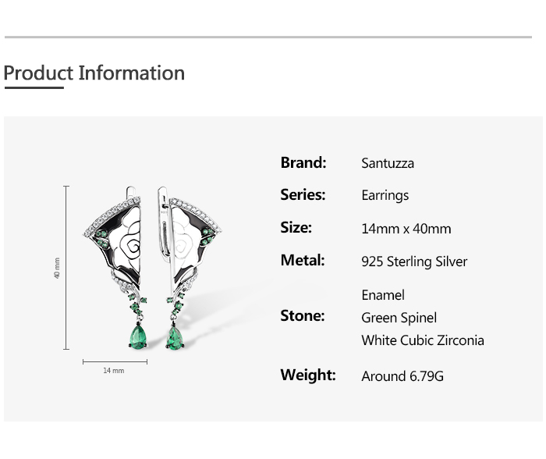Click the right earring's green teardrop stone
Viewport: 546px width, 459px height.
coord(175,337)
